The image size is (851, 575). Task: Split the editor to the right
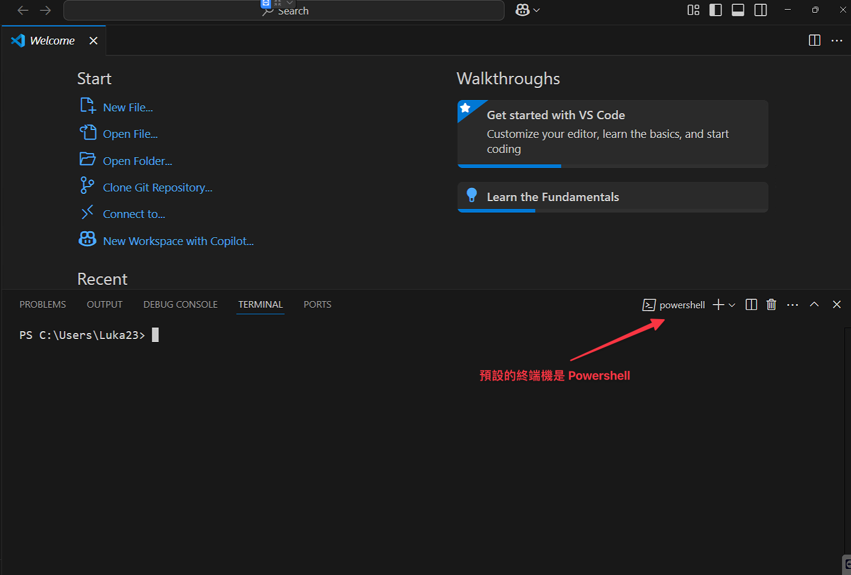coord(814,40)
